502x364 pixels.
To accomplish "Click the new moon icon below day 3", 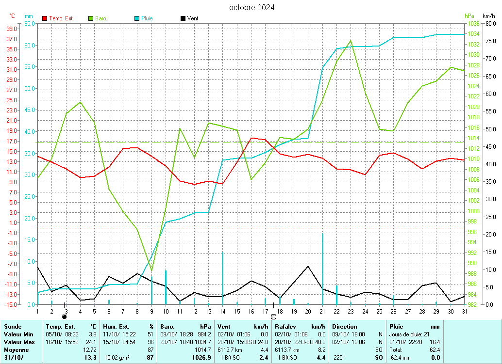I will tap(65, 317).
